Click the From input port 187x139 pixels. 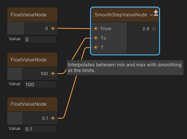coord(96,29)
